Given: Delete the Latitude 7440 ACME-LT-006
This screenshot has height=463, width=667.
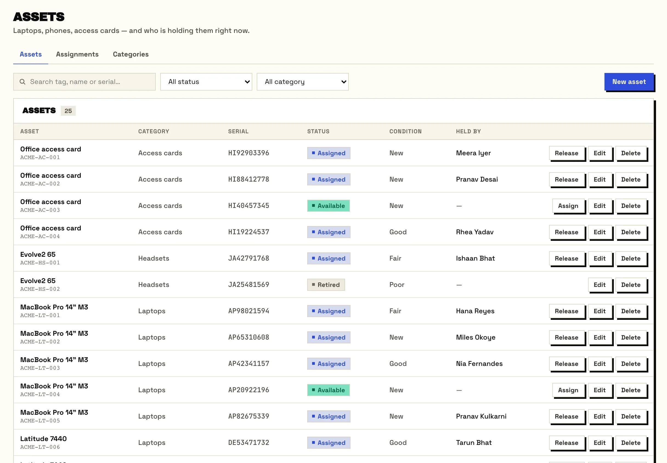Looking at the screenshot, I should coord(631,443).
